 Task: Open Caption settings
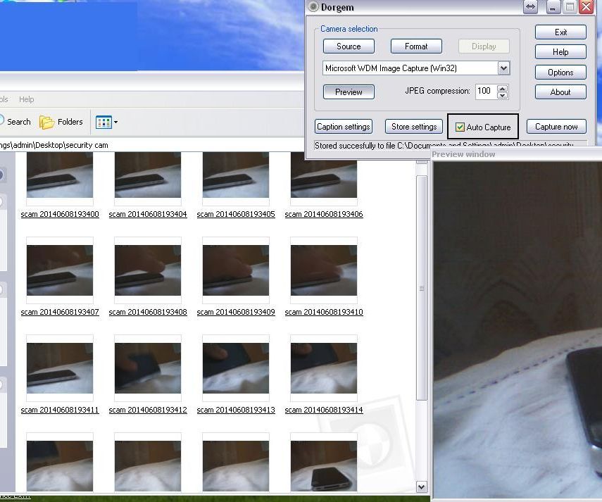(x=343, y=127)
